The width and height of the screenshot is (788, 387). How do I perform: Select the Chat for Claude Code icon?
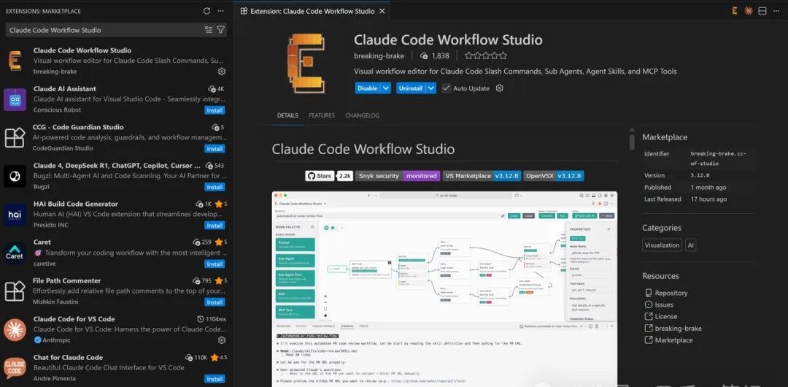(x=15, y=368)
